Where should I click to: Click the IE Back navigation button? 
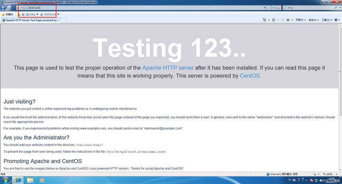coord(3,8)
